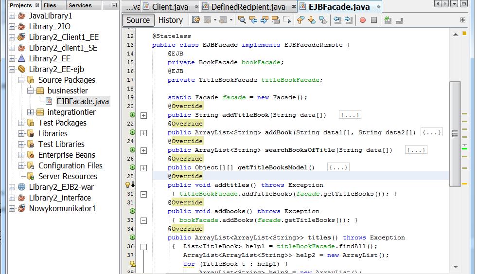The image size is (477, 274).
Task: Click override gutter icon beside searchBooksOfTitle
Action: click(x=132, y=150)
